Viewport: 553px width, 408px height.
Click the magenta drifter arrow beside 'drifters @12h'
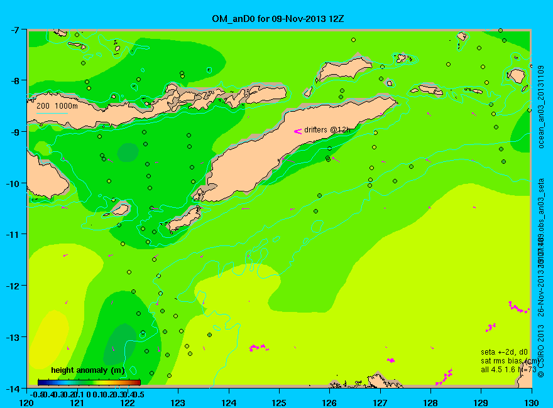pyautogui.click(x=298, y=131)
